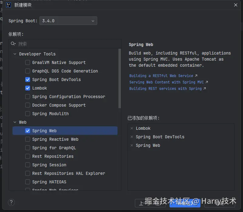Remove Spring Web from added dependencies

(x=132, y=146)
